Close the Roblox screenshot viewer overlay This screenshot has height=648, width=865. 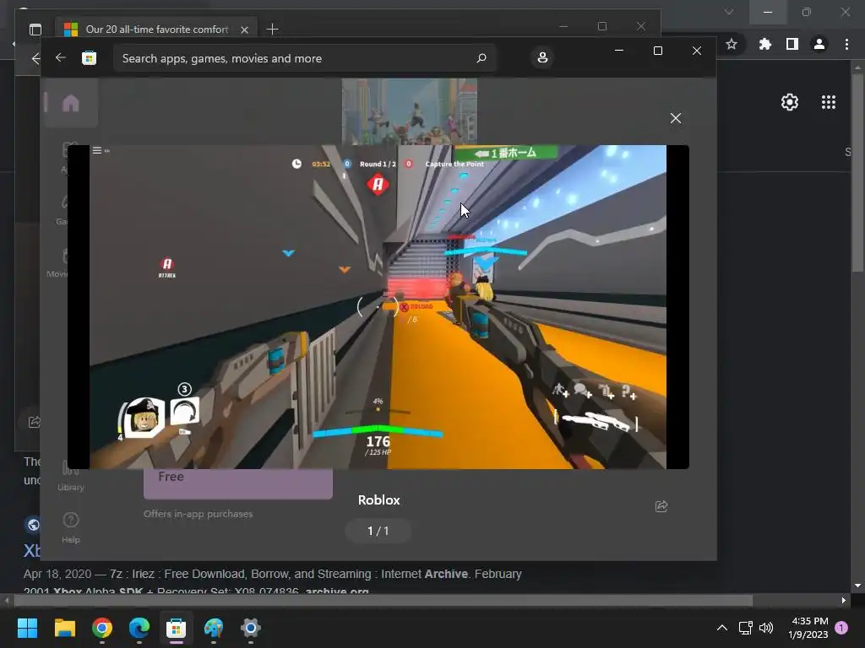coord(675,118)
